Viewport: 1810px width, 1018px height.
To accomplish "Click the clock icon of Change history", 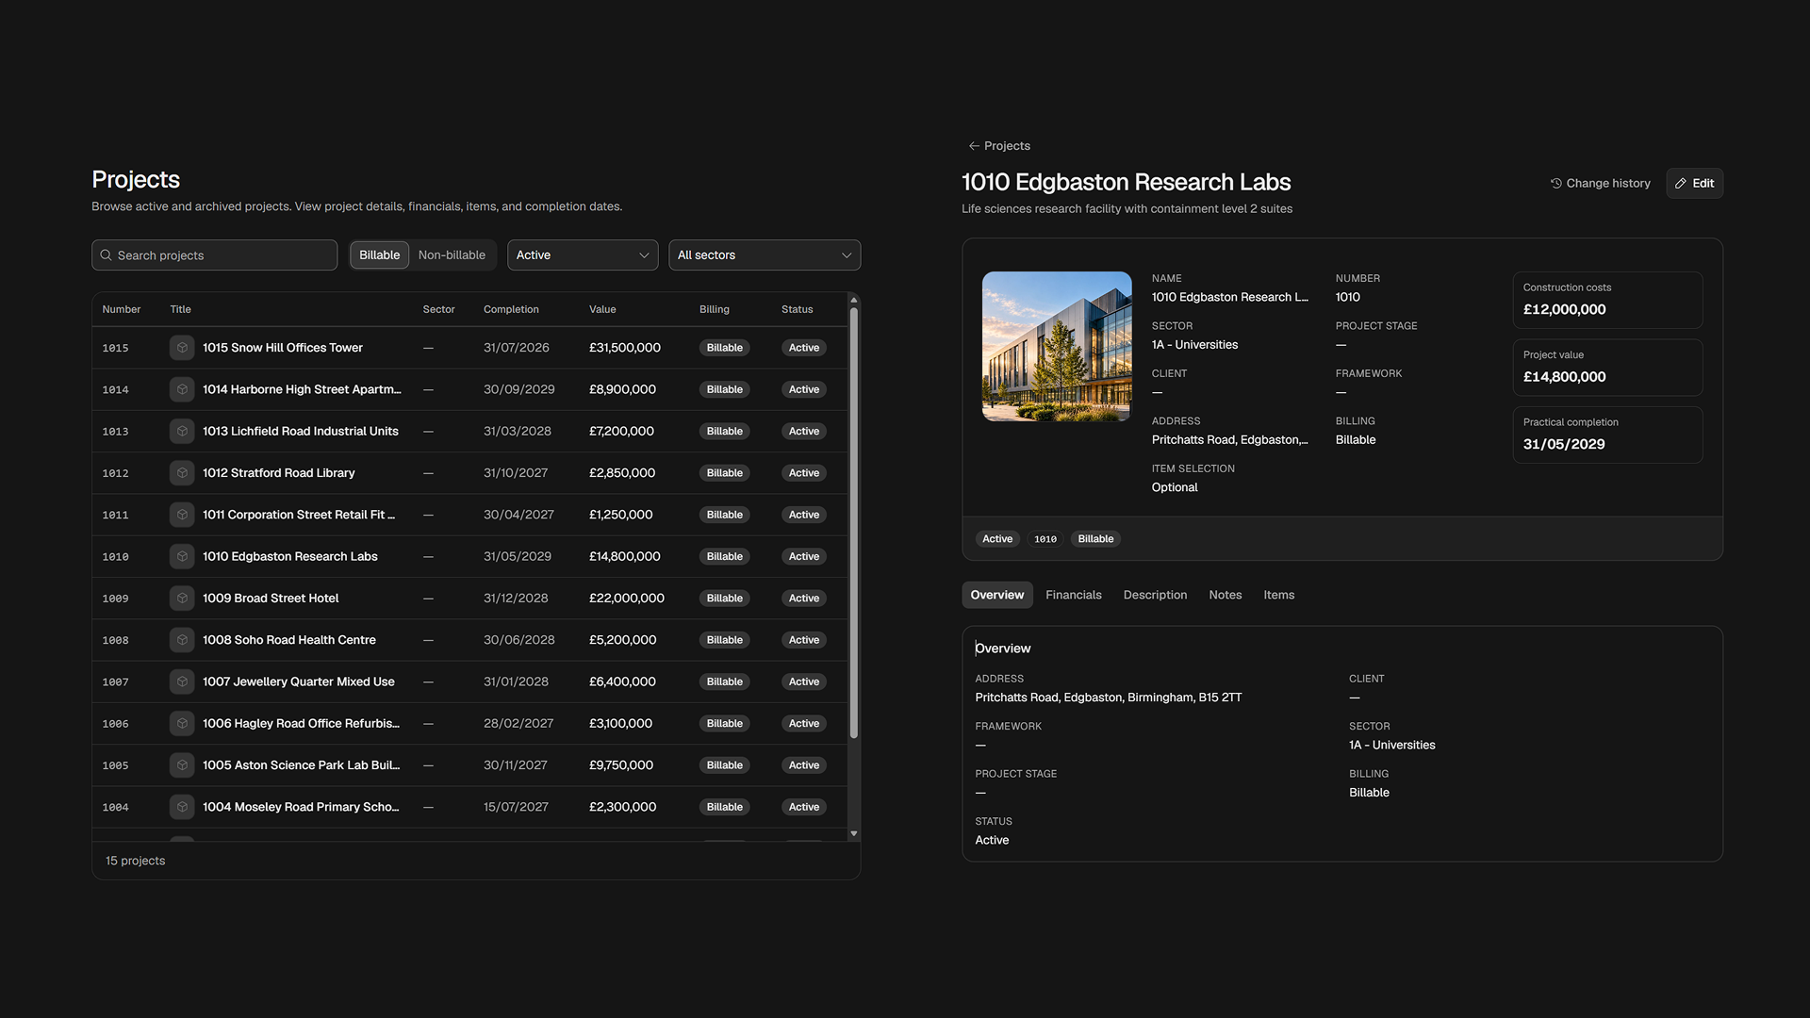I will tap(1556, 184).
